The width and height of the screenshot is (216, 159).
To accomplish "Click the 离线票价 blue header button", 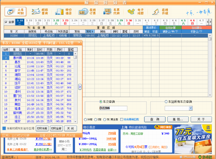I will 151,28.
